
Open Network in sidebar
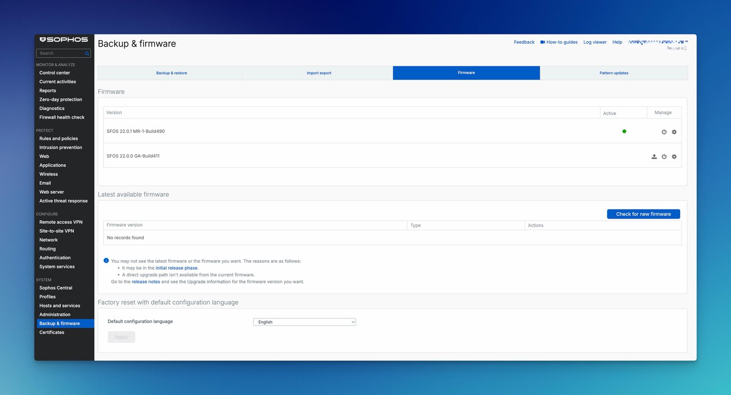coord(49,240)
